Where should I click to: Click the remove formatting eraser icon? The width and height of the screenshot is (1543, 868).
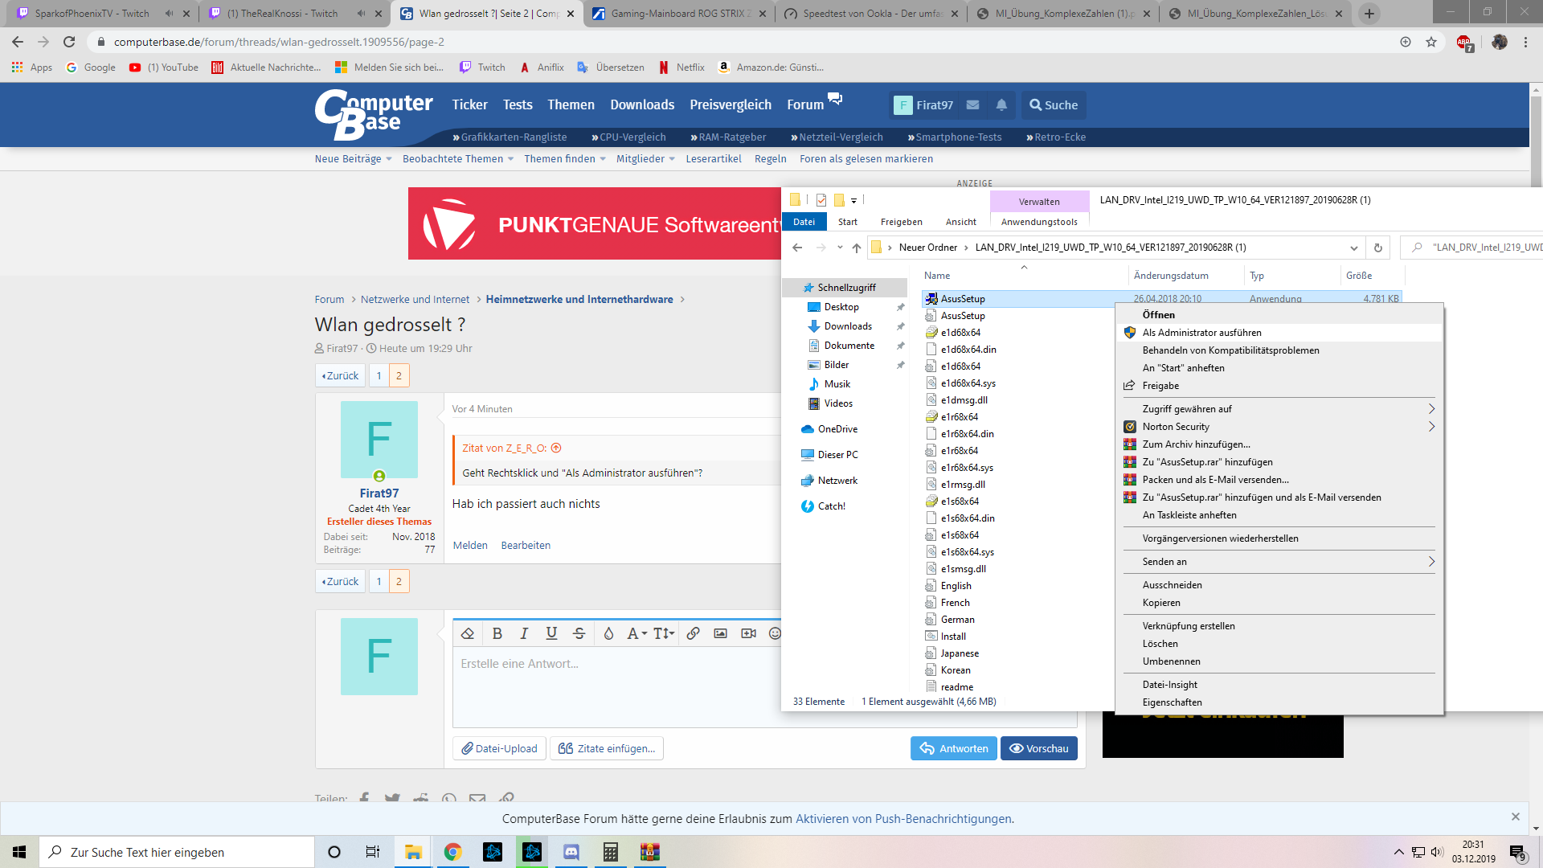(468, 633)
